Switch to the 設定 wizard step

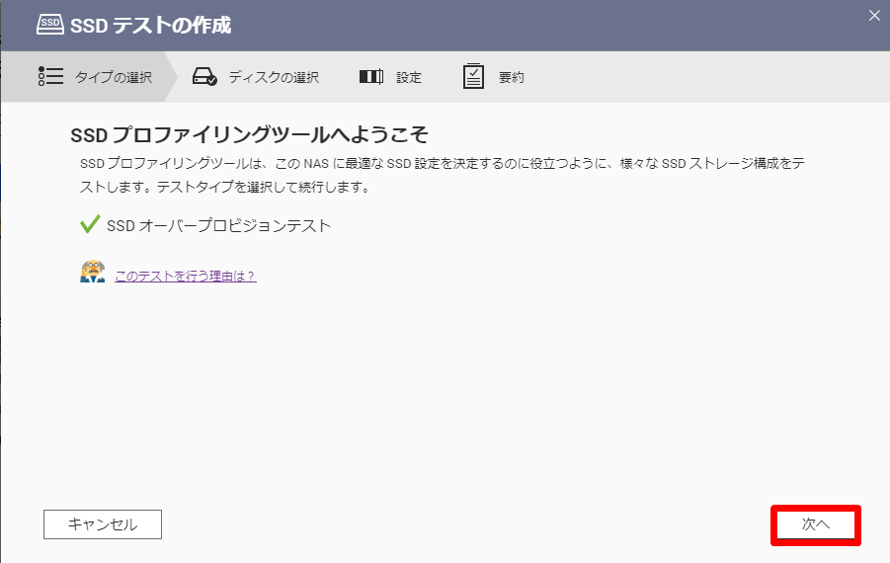tap(409, 77)
